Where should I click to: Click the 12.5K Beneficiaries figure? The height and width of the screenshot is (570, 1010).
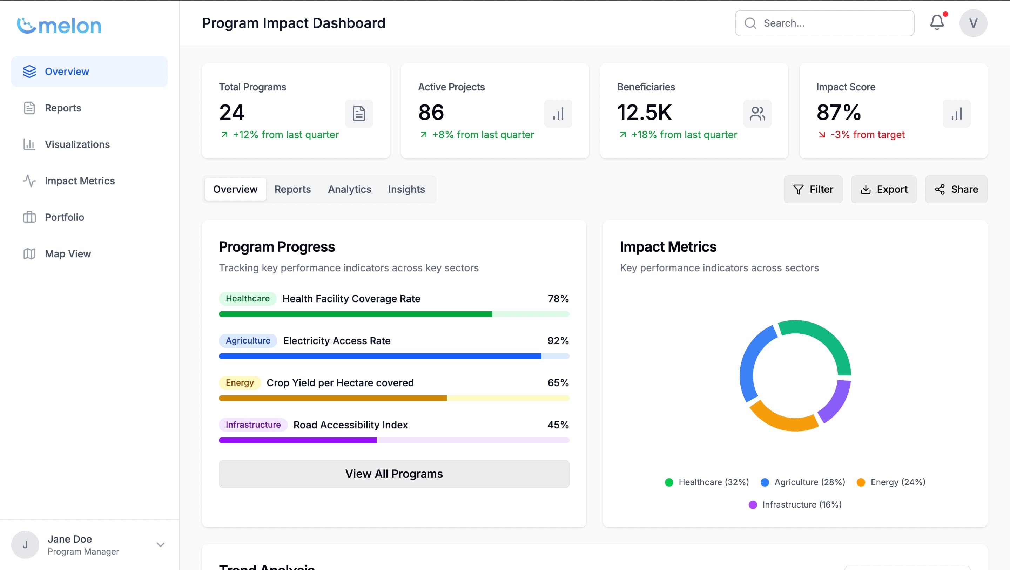pyautogui.click(x=644, y=113)
